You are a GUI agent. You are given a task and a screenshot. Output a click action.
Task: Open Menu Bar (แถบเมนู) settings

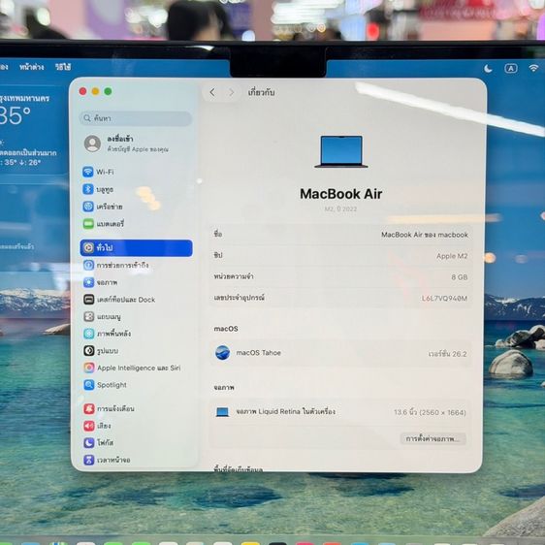pos(102,317)
